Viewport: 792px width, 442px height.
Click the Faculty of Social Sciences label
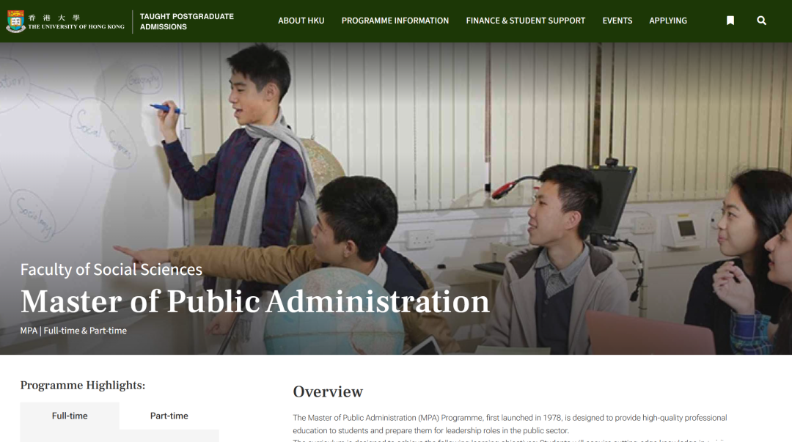click(x=111, y=270)
